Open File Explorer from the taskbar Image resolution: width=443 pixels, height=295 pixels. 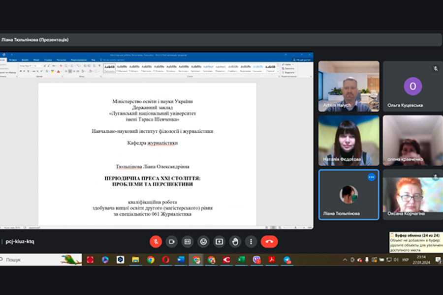(x=135, y=260)
